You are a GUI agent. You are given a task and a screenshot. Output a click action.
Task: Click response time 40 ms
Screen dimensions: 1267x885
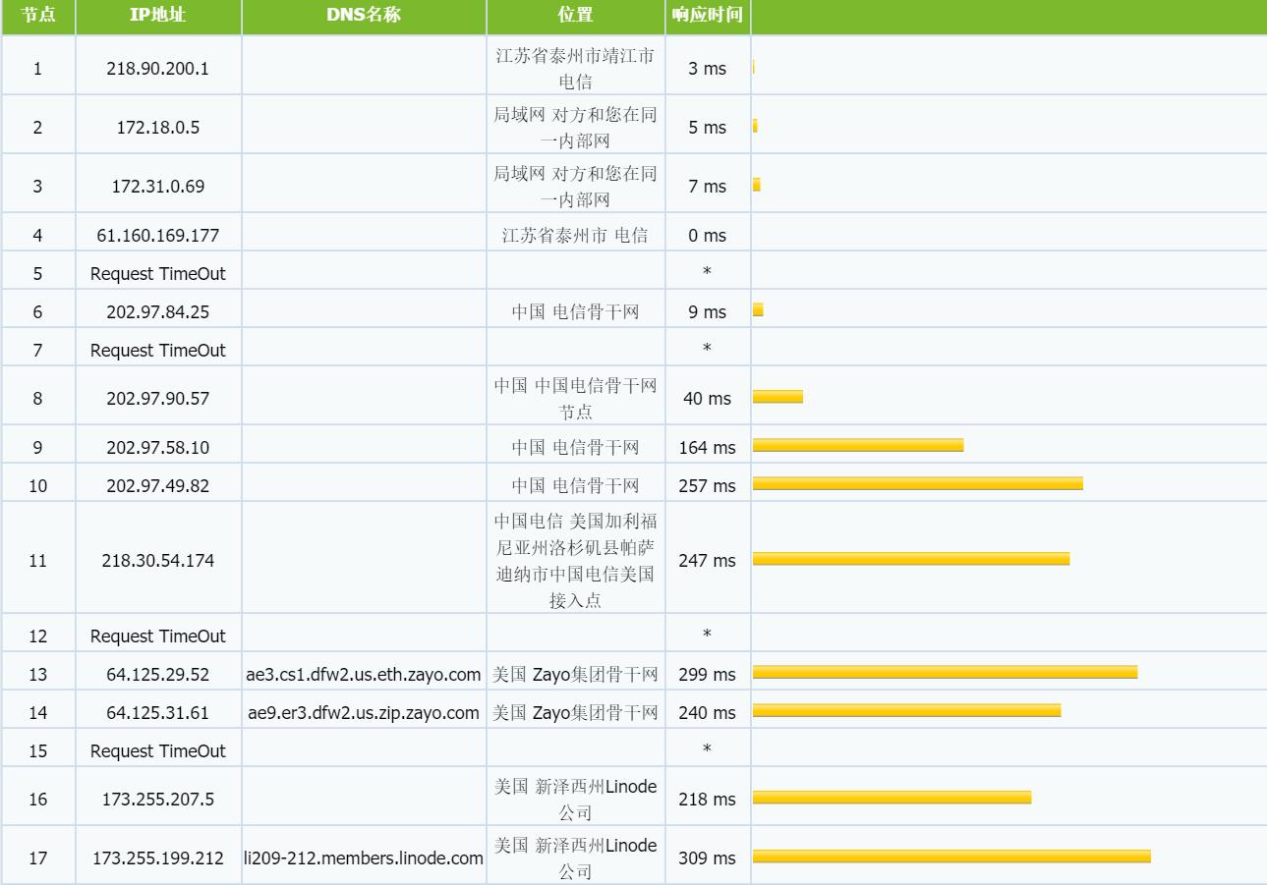click(708, 399)
